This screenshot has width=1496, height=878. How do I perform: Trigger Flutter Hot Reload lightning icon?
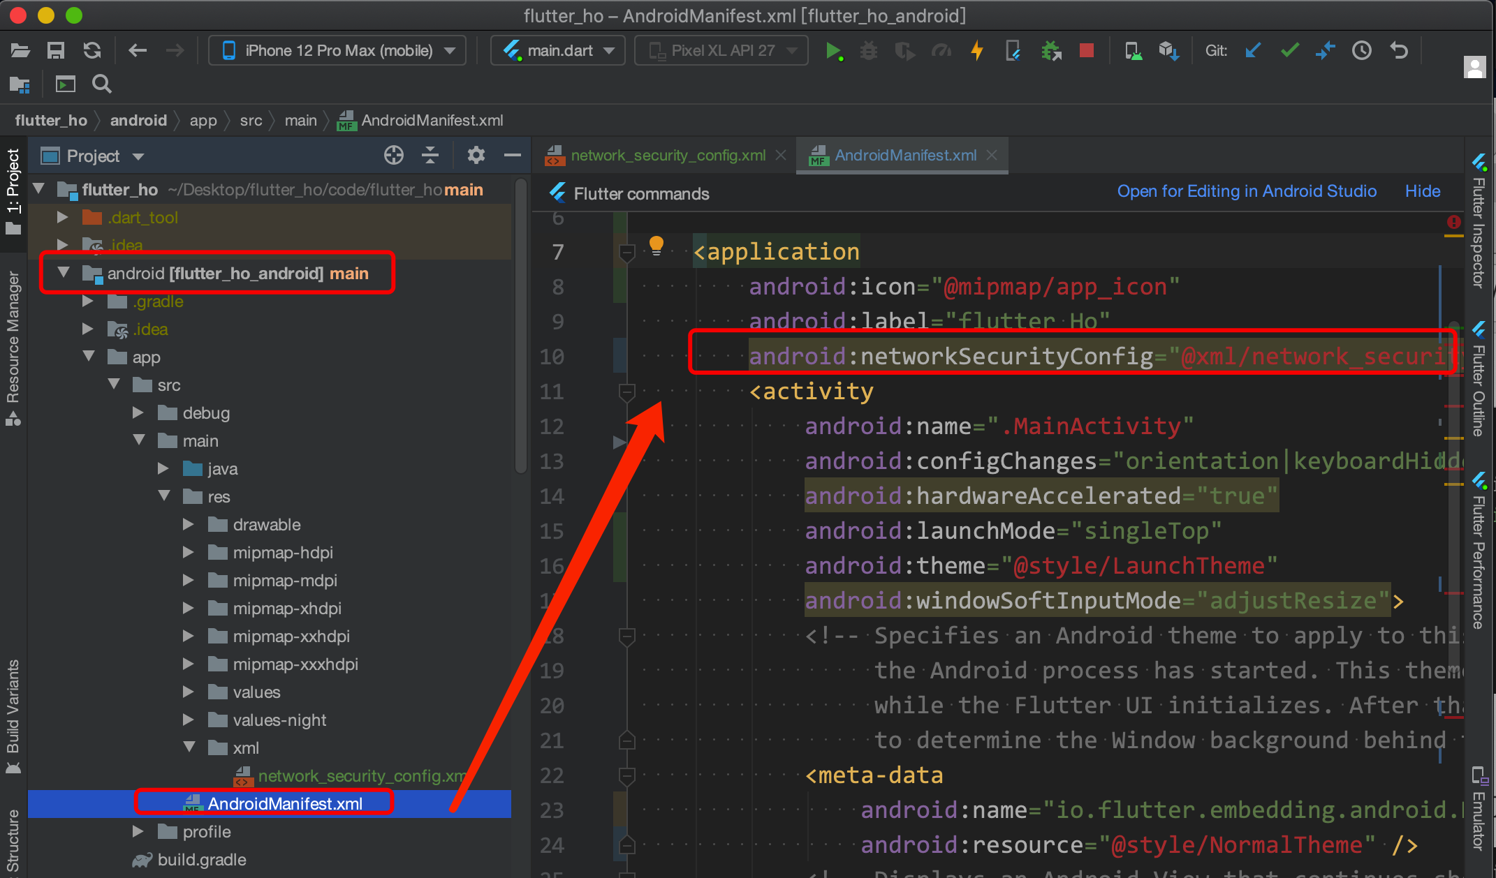[977, 50]
